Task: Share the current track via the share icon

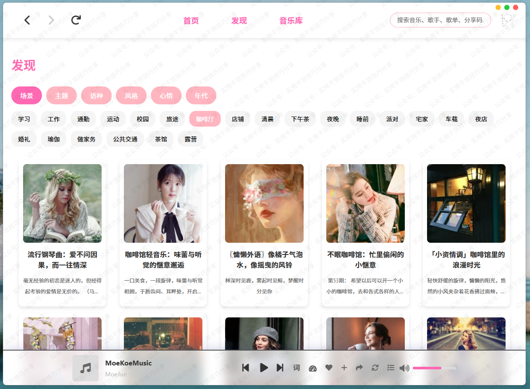Action: 359,368
